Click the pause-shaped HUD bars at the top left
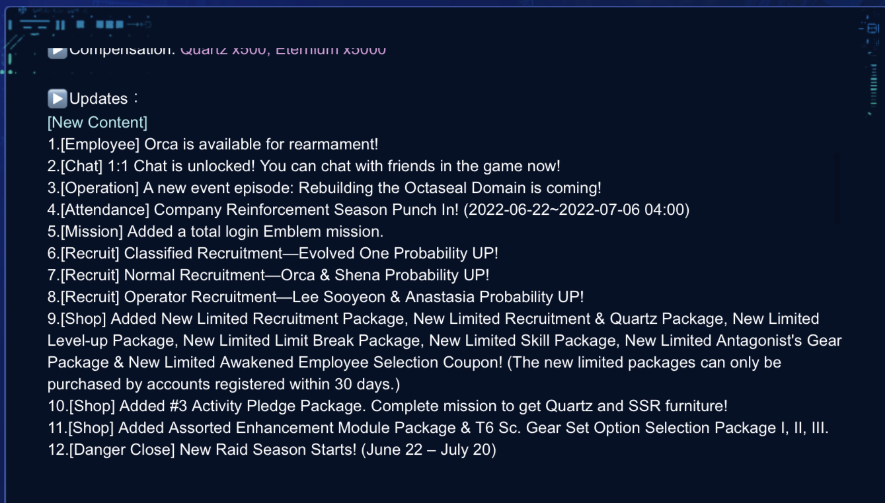Image resolution: width=885 pixels, height=503 pixels. coord(60,25)
